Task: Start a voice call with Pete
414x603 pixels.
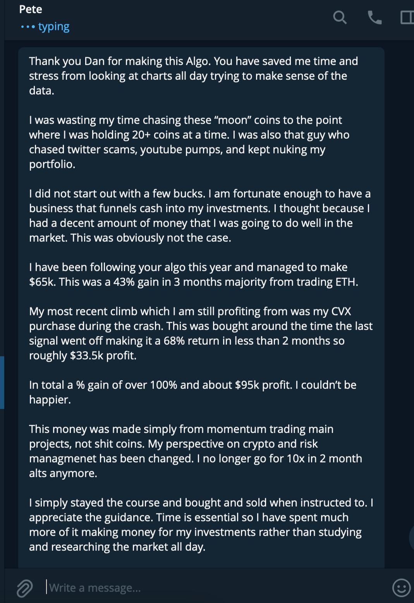Action: tap(374, 17)
